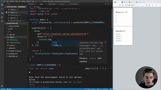Open the Source Control view
The height and width of the screenshot is (90, 161).
[2, 13]
